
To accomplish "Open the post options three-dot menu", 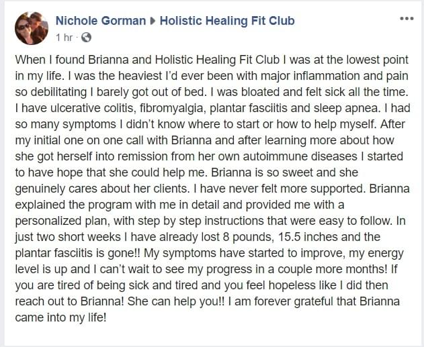I will point(407,19).
